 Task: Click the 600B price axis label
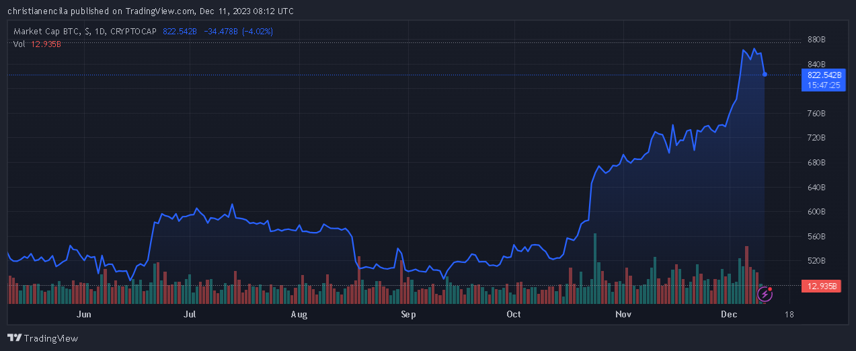(x=816, y=212)
